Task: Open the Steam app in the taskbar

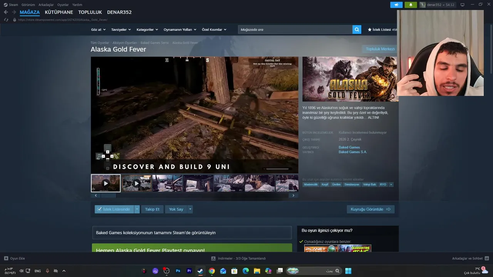Action: click(200, 271)
